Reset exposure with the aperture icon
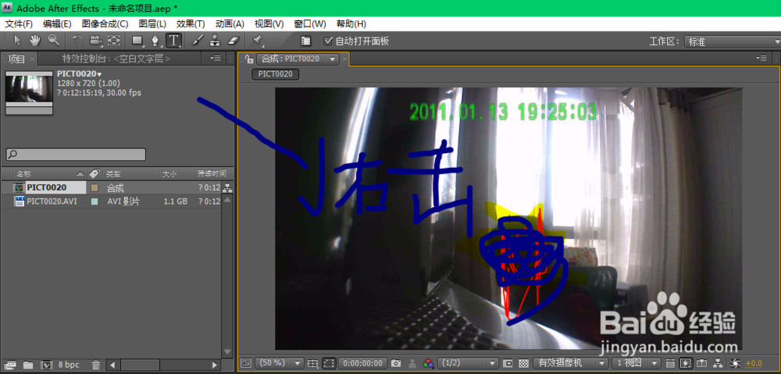781x374 pixels. pyautogui.click(x=736, y=363)
